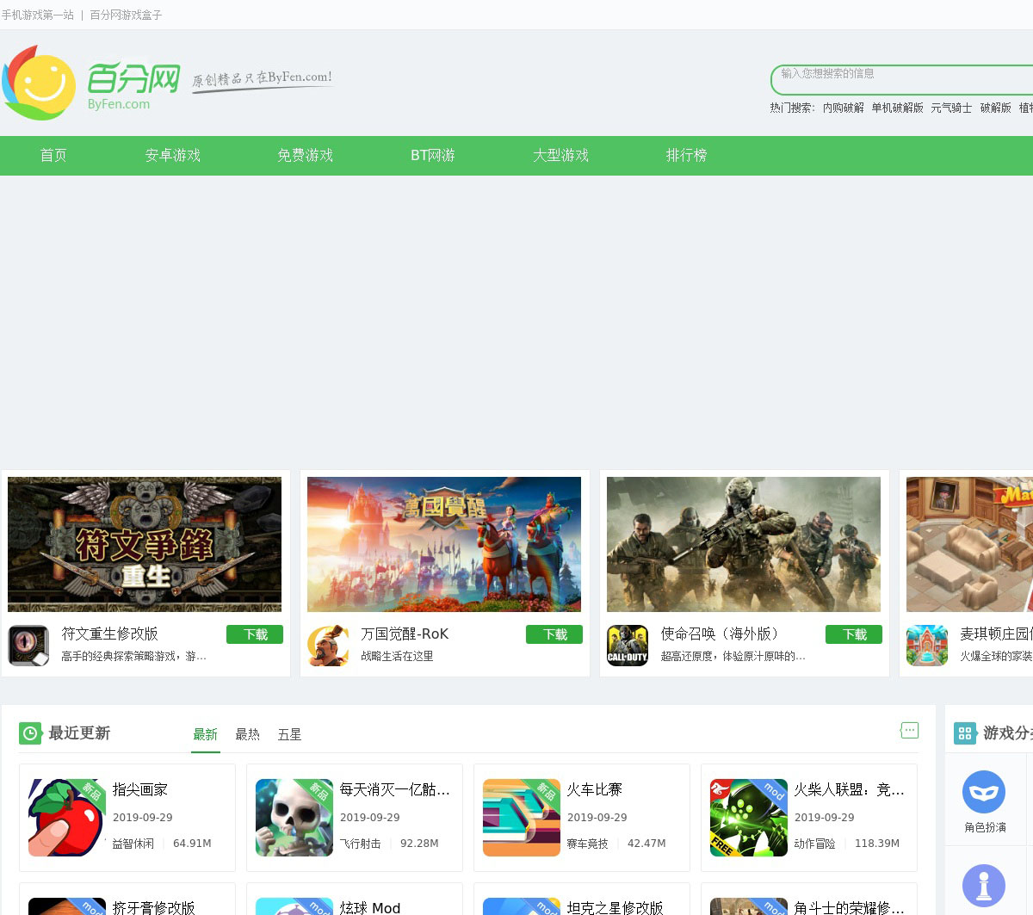Open 万国觉醒-RoK title link
The width and height of the screenshot is (1033, 915).
tap(405, 634)
